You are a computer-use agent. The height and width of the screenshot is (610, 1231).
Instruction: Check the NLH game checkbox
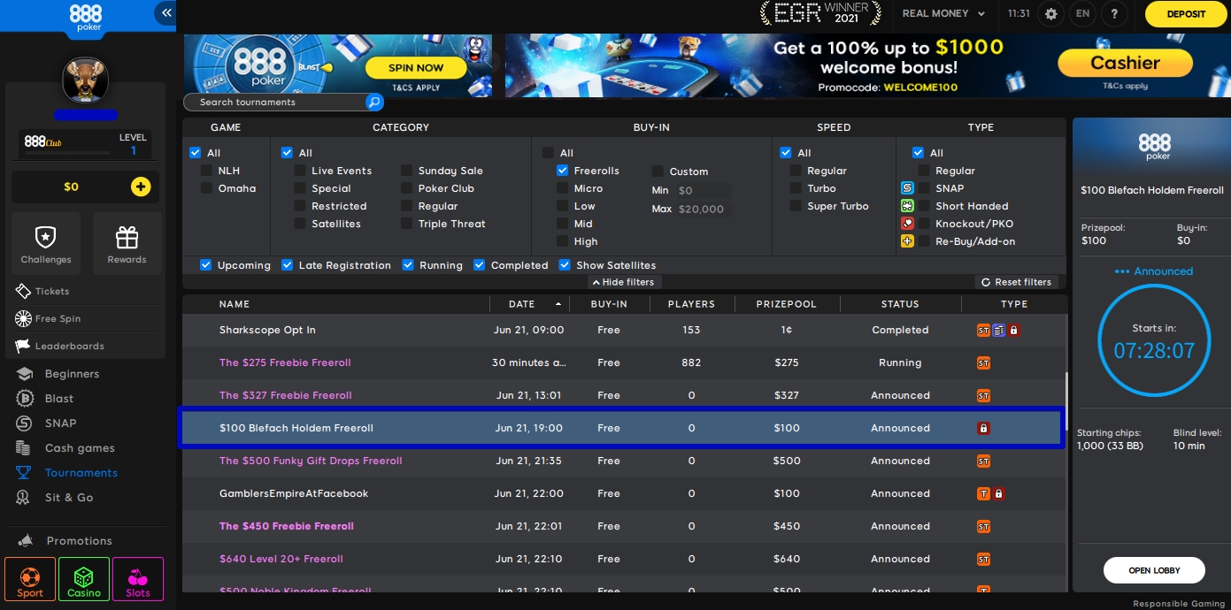[206, 171]
